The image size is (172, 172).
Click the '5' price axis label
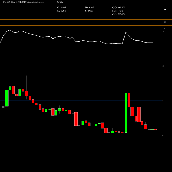click(163, 101)
